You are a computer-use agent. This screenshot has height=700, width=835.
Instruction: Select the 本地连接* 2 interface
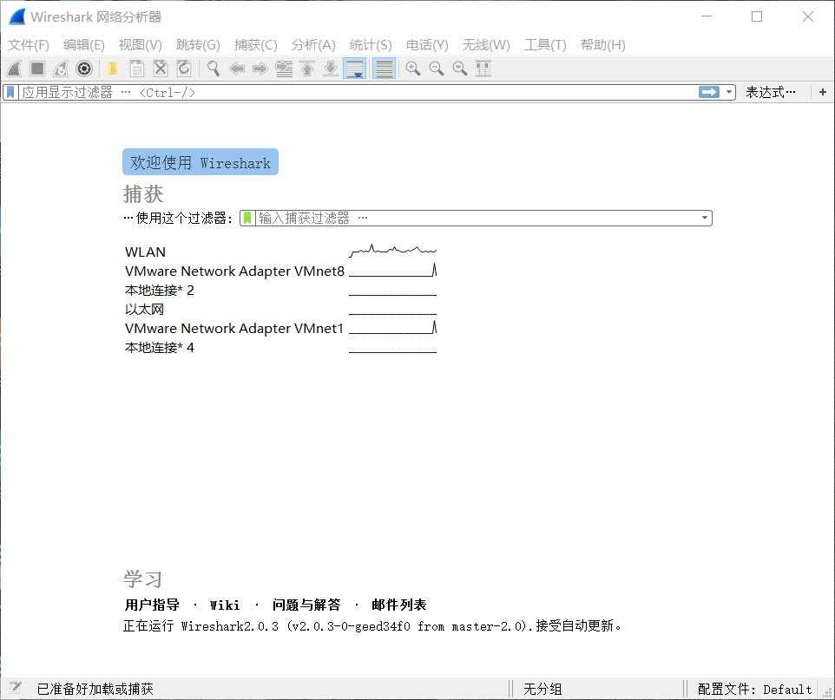(x=159, y=290)
